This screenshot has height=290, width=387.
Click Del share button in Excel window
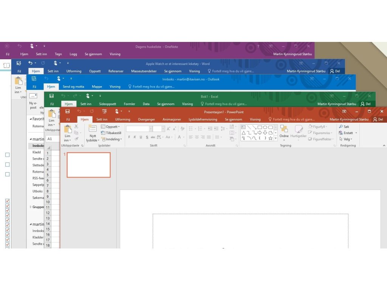click(365, 104)
